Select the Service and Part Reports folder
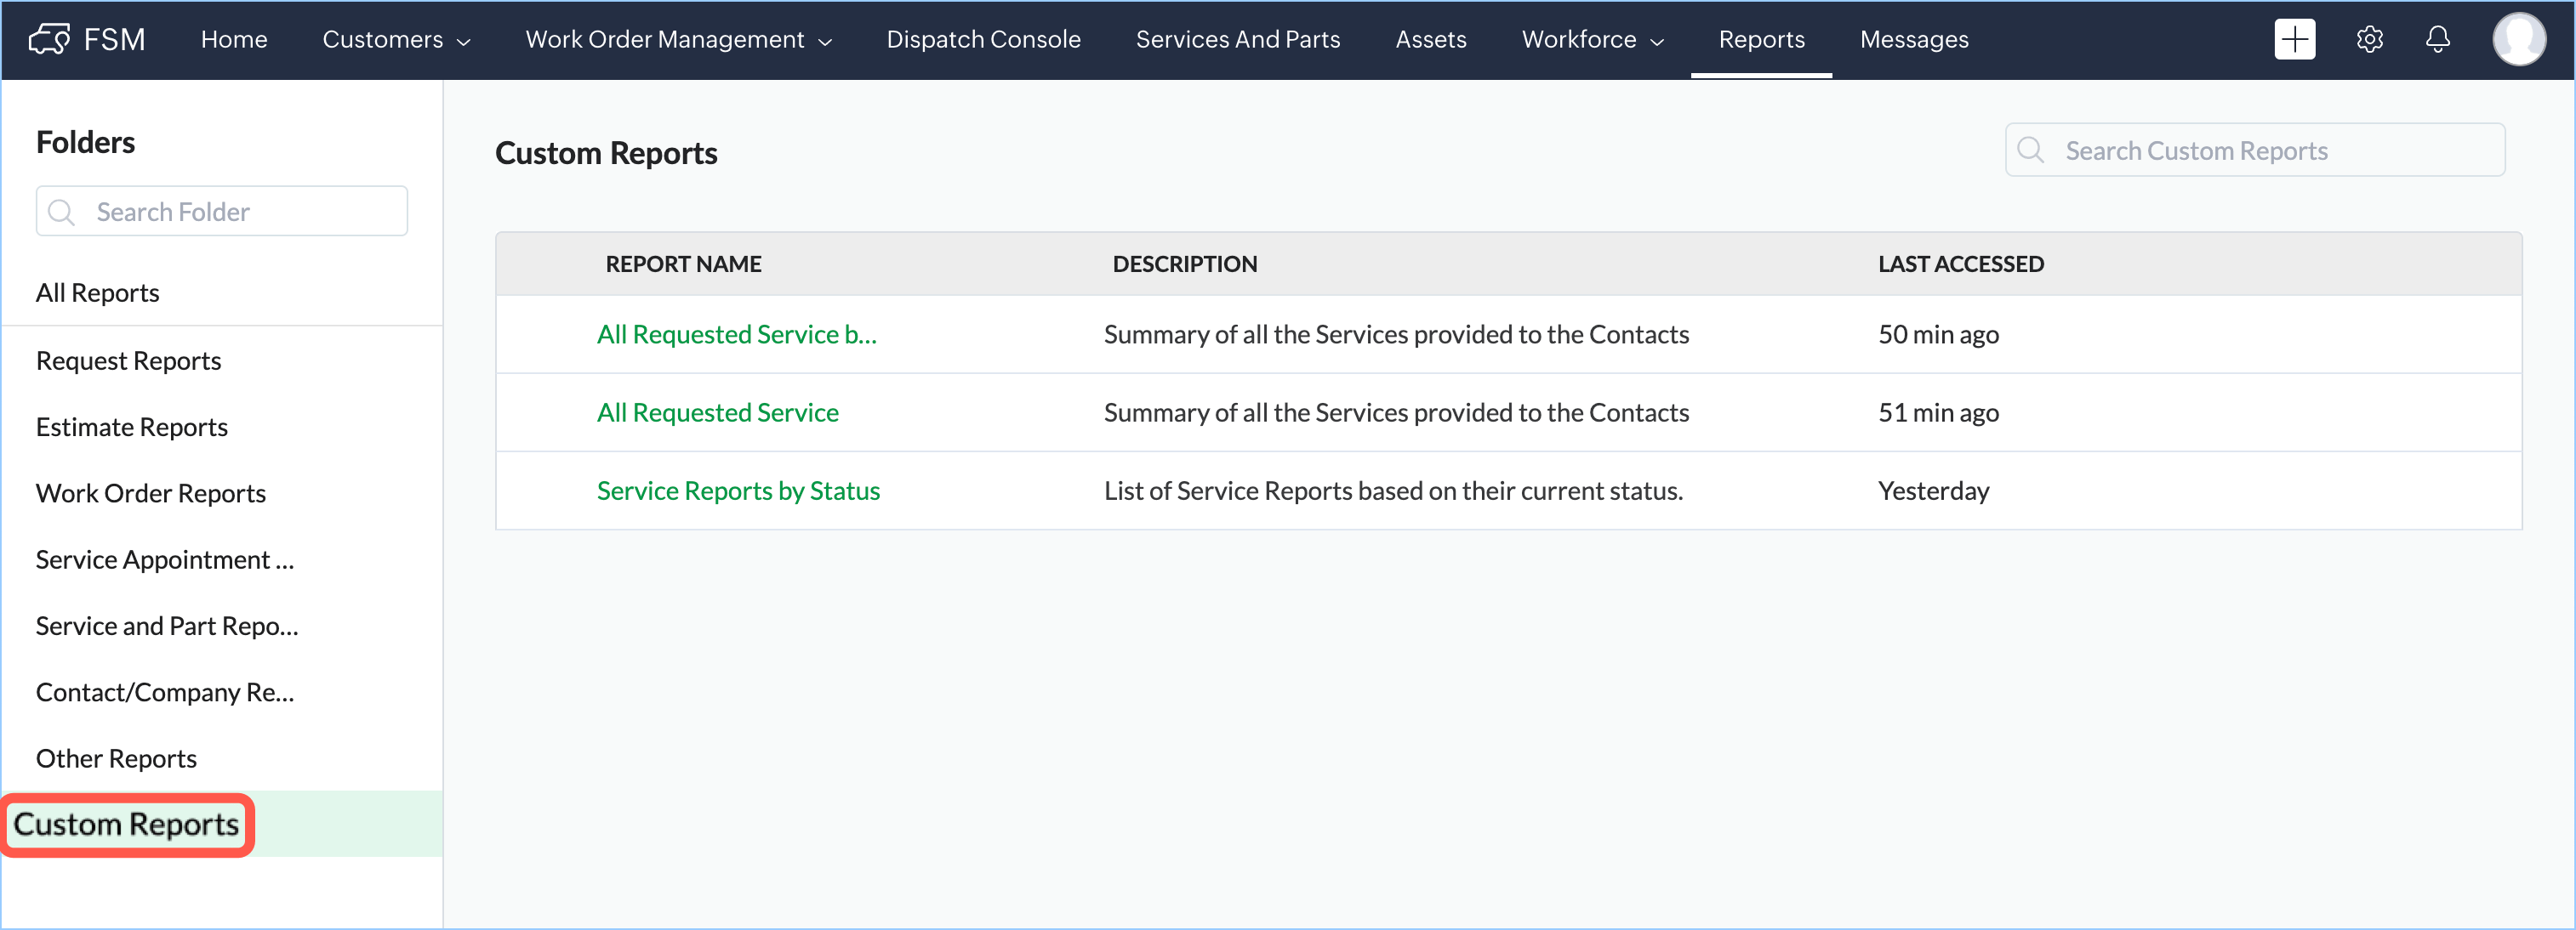Image resolution: width=2576 pixels, height=930 pixels. pyautogui.click(x=167, y=626)
